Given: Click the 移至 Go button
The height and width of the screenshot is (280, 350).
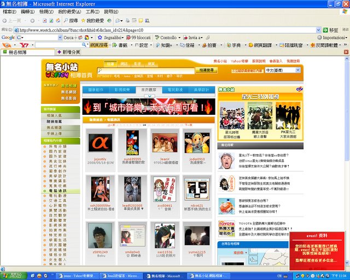Looking at the screenshot, I should (x=331, y=30).
